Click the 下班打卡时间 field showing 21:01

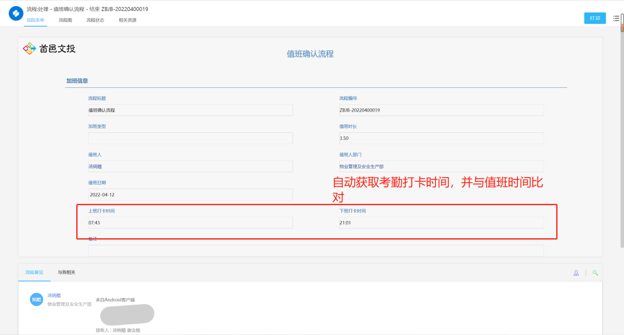pos(441,222)
